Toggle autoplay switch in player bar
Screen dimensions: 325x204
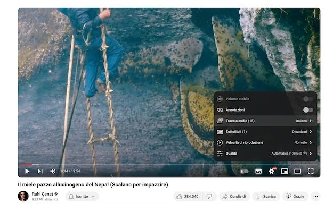(x=244, y=172)
